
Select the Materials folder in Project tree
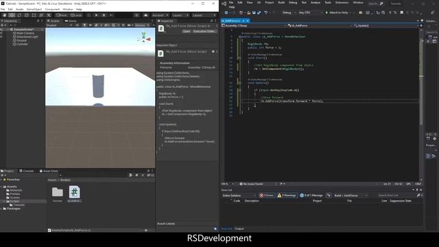(x=14, y=191)
